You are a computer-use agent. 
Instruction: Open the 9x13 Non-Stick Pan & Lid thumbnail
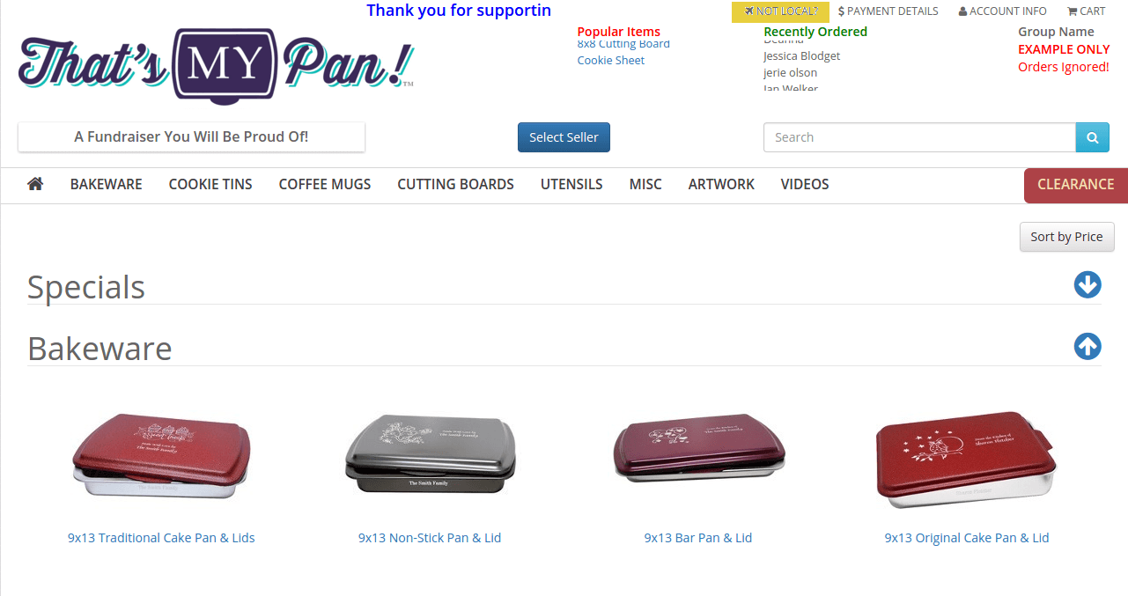pyautogui.click(x=430, y=455)
